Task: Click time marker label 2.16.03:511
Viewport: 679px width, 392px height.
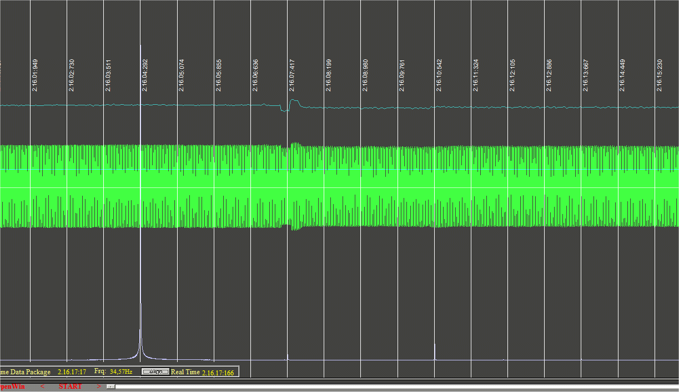Action: point(108,75)
